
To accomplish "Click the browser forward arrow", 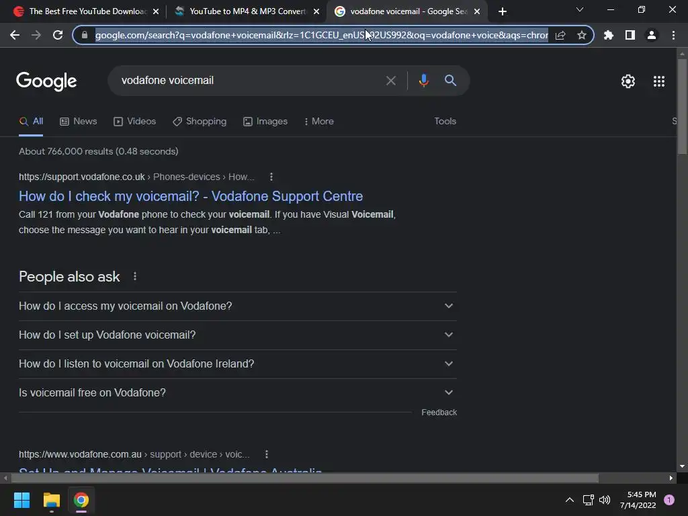I will tap(36, 35).
